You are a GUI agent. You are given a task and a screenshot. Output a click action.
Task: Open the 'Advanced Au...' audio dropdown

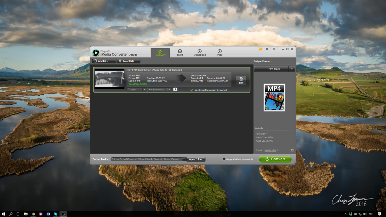pos(159,90)
